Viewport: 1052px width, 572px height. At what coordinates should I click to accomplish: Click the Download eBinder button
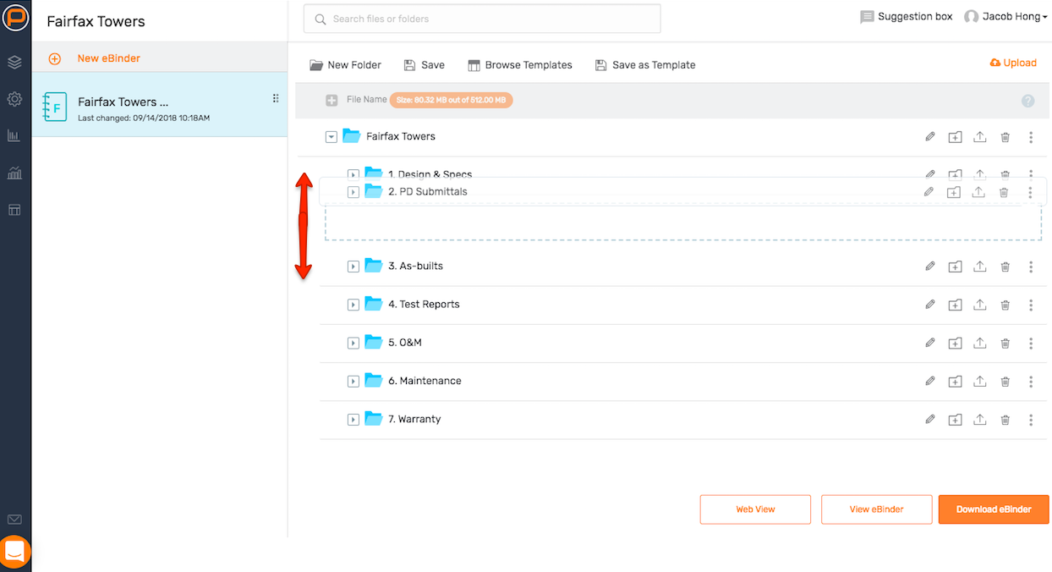[994, 509]
